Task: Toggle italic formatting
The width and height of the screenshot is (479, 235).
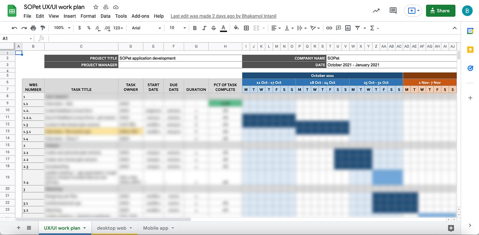Action: coord(204,28)
